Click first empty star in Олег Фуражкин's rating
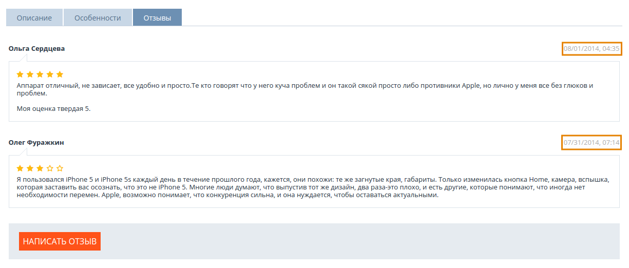 [x=50, y=168]
